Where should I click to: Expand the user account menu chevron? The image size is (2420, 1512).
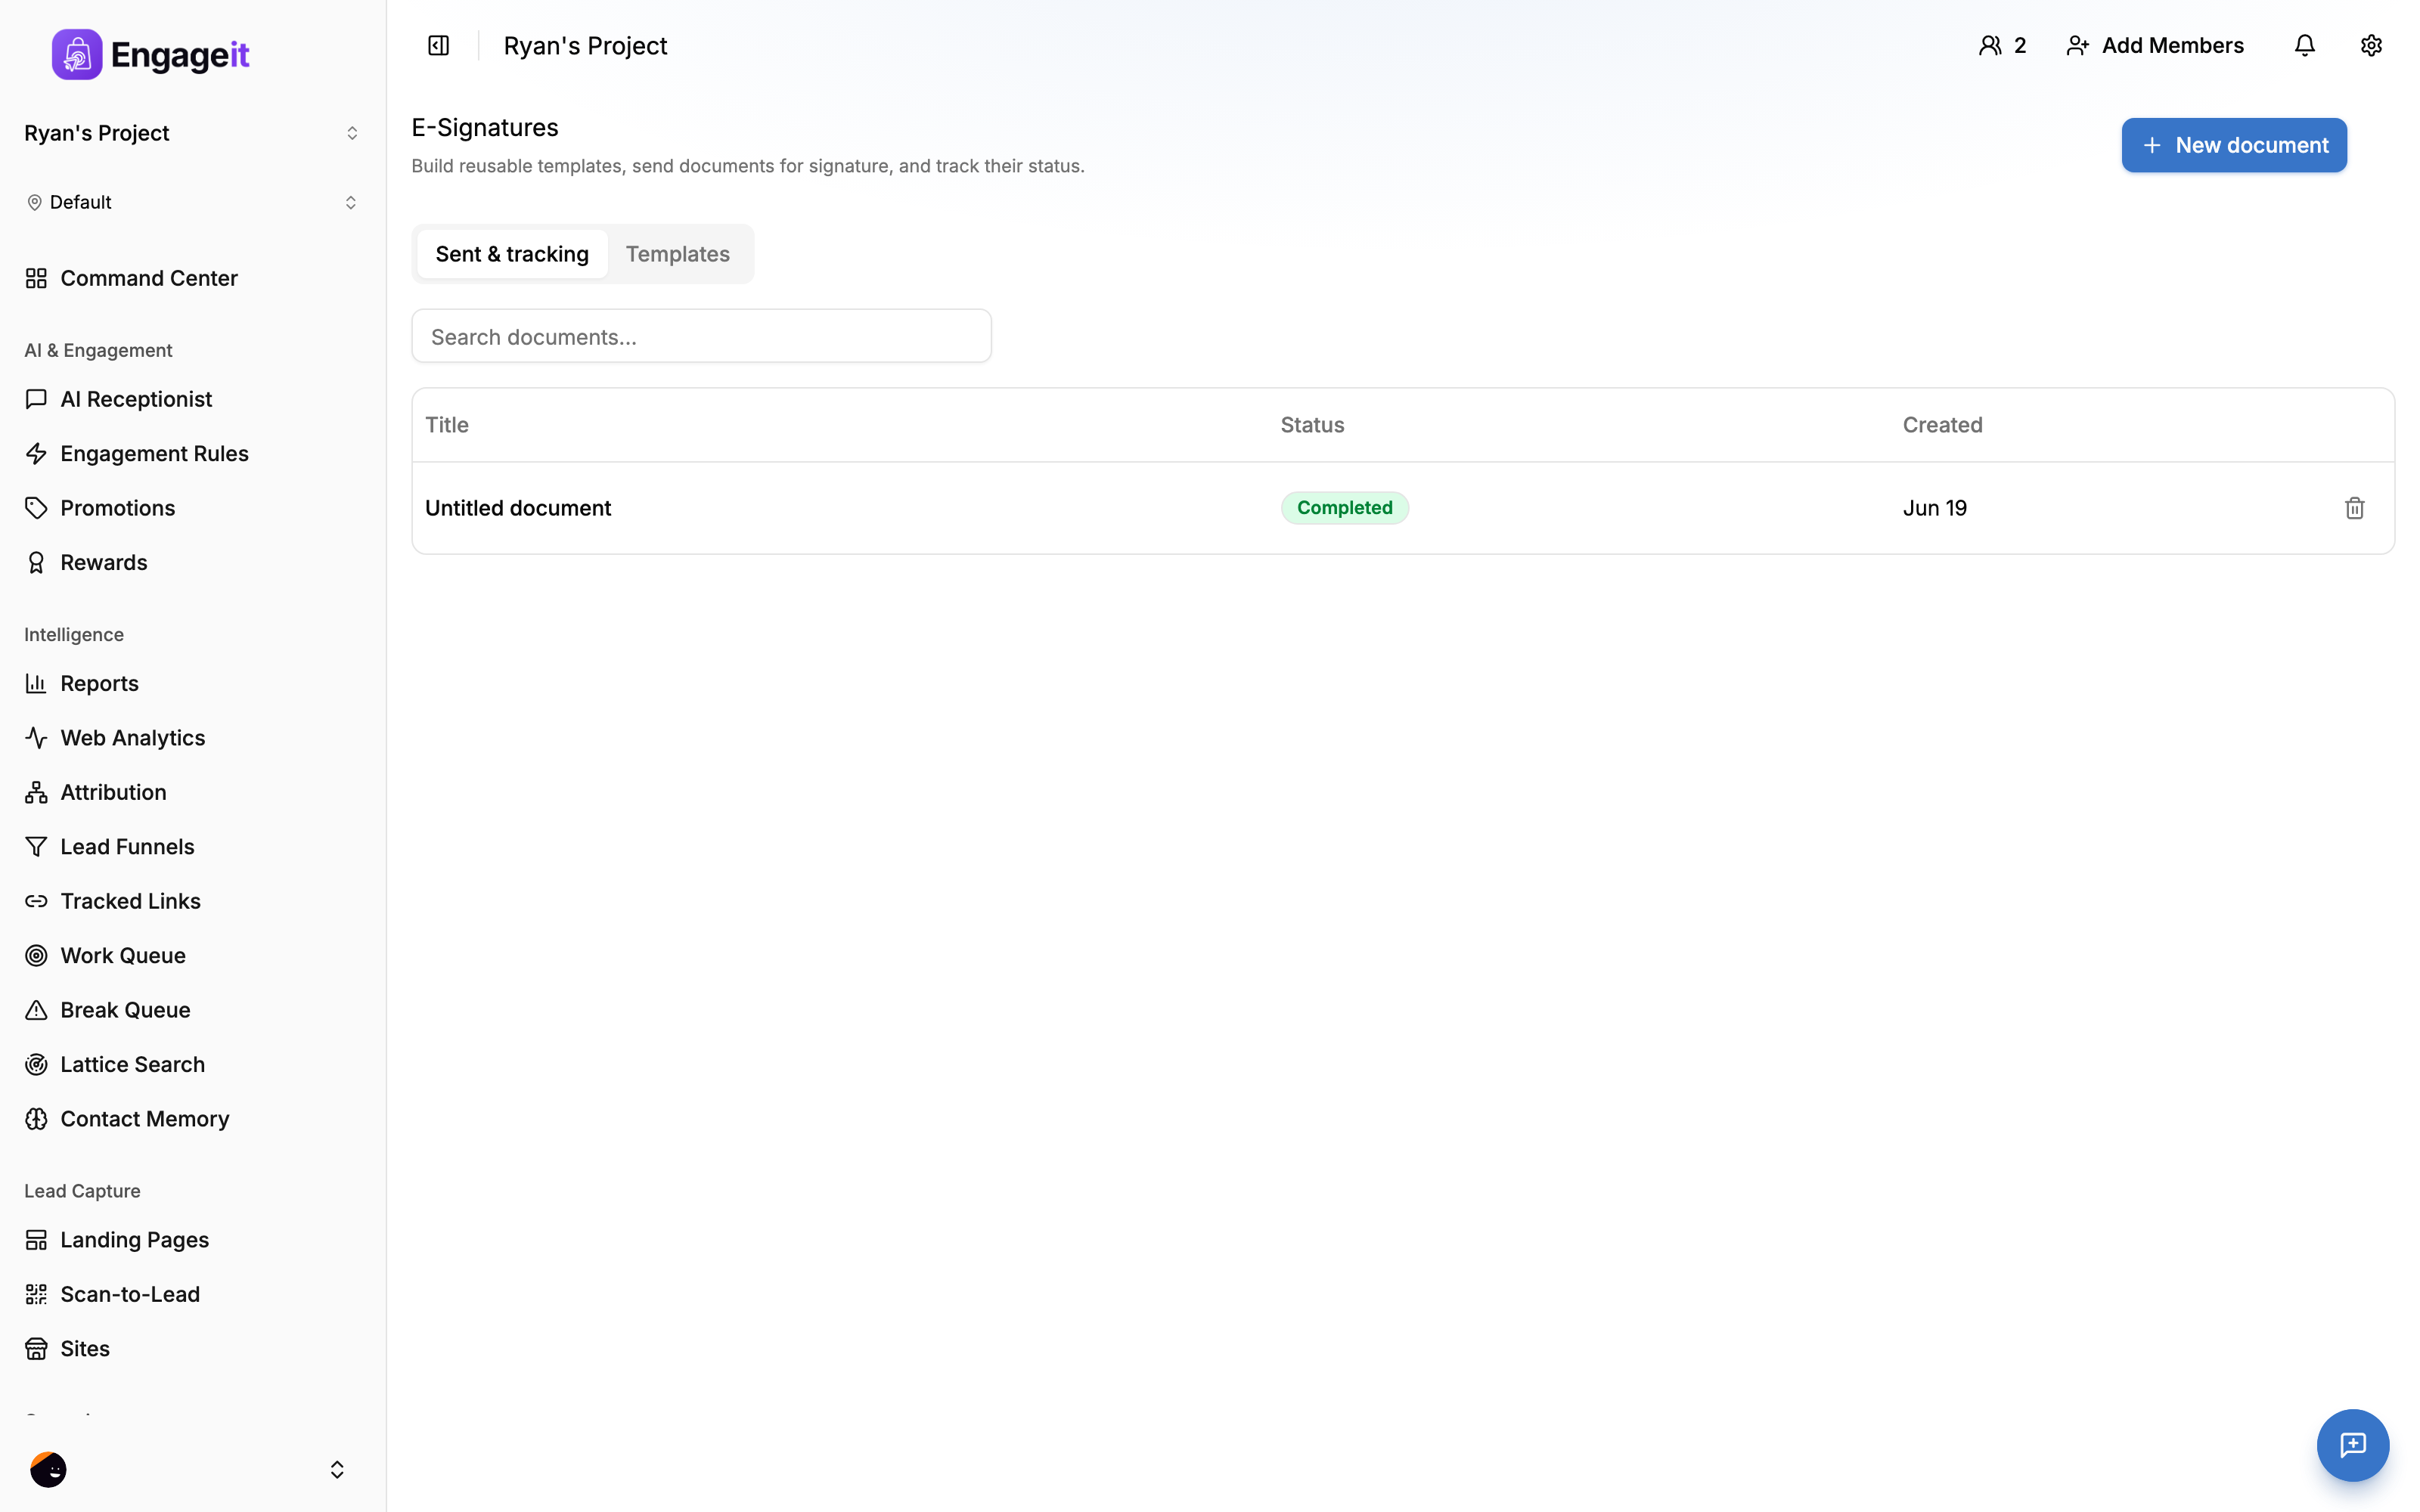337,1469
